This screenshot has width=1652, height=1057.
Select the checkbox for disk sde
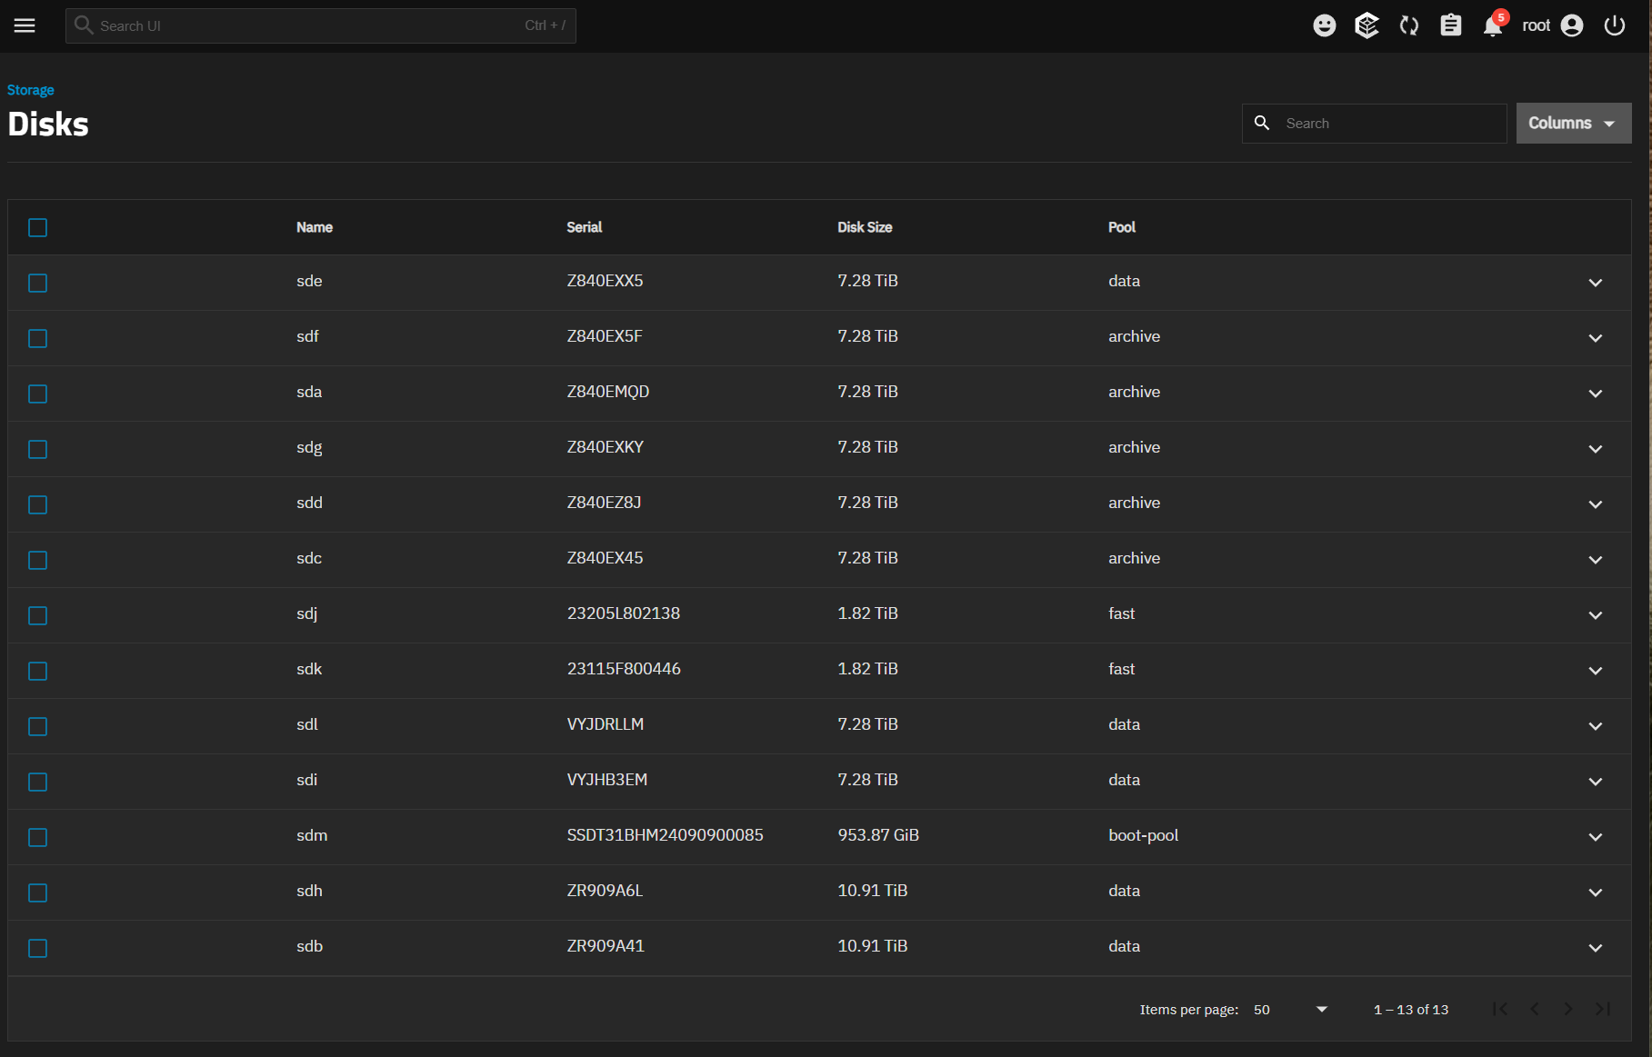[x=37, y=283]
